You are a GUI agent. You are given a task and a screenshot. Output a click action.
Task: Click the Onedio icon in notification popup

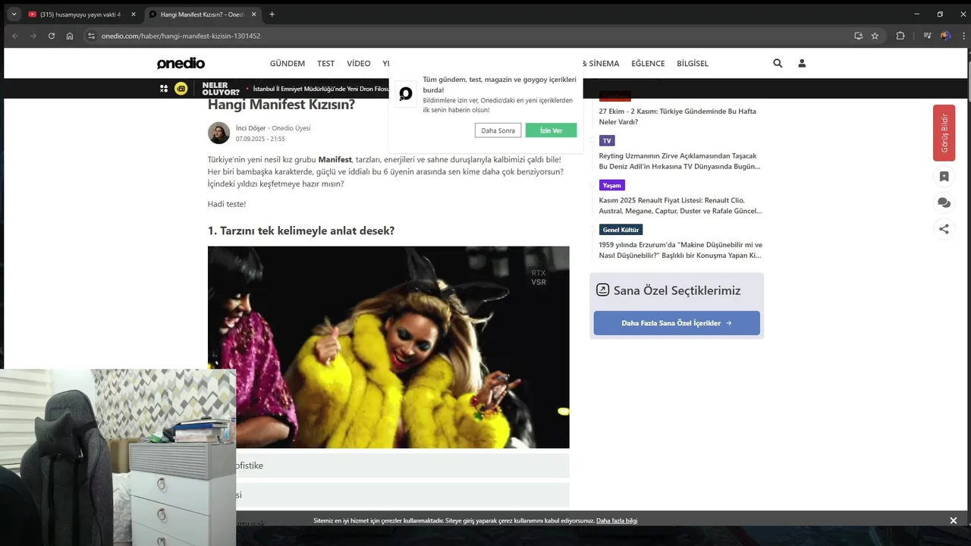coord(406,94)
